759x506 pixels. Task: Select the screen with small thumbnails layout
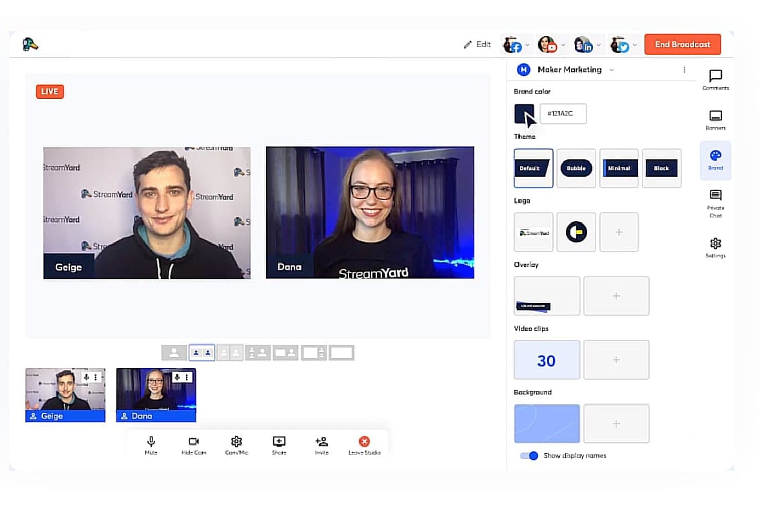pyautogui.click(x=313, y=353)
